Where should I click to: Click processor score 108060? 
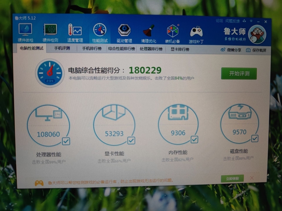pyautogui.click(x=48, y=134)
